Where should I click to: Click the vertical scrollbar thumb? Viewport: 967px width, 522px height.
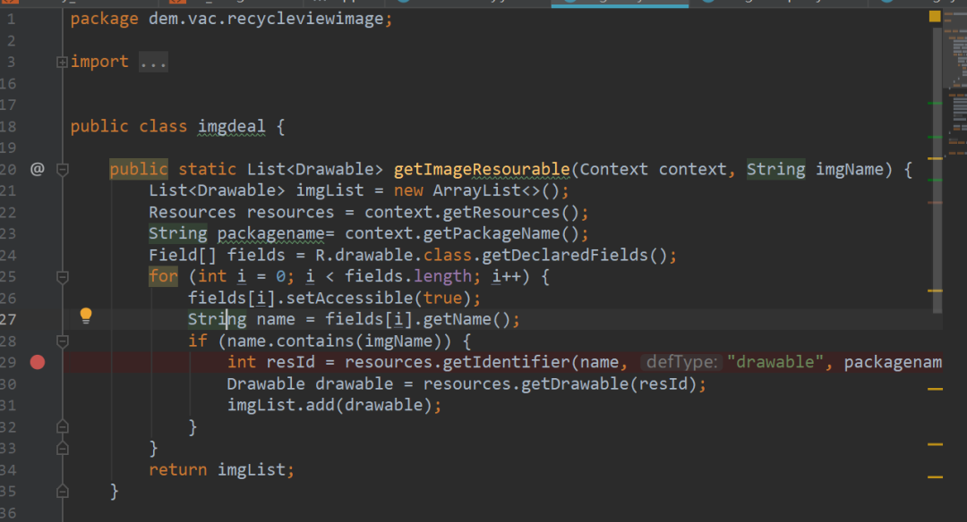937,179
